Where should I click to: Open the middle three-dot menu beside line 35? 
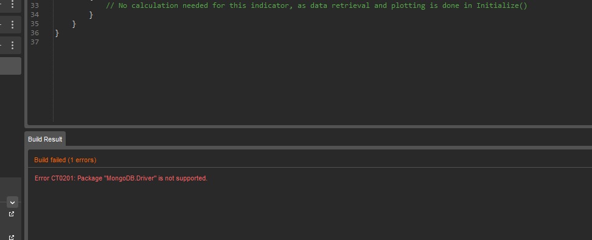[x=12, y=25]
